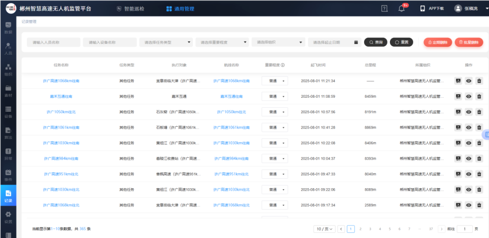Click the help question mark icon
Screen dimensions: 489x238
384,9
